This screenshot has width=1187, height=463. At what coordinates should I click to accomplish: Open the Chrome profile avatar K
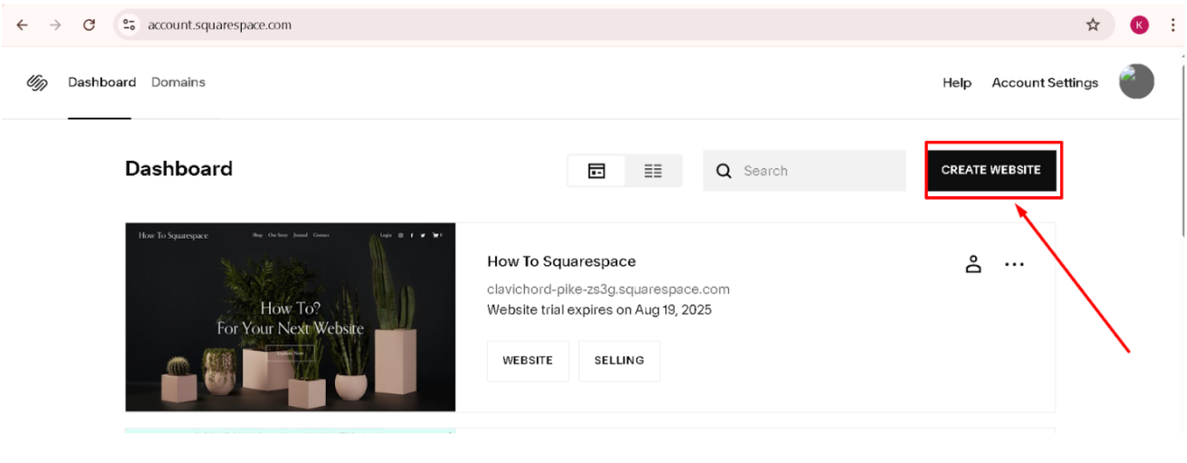coord(1139,25)
